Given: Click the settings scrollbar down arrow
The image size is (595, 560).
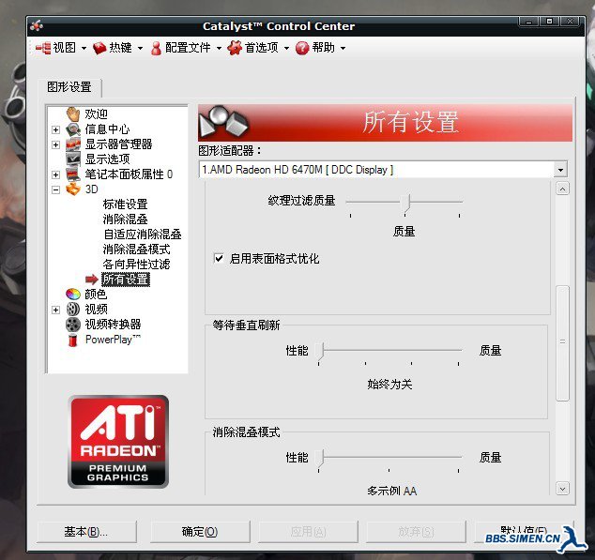Looking at the screenshot, I should (x=562, y=489).
